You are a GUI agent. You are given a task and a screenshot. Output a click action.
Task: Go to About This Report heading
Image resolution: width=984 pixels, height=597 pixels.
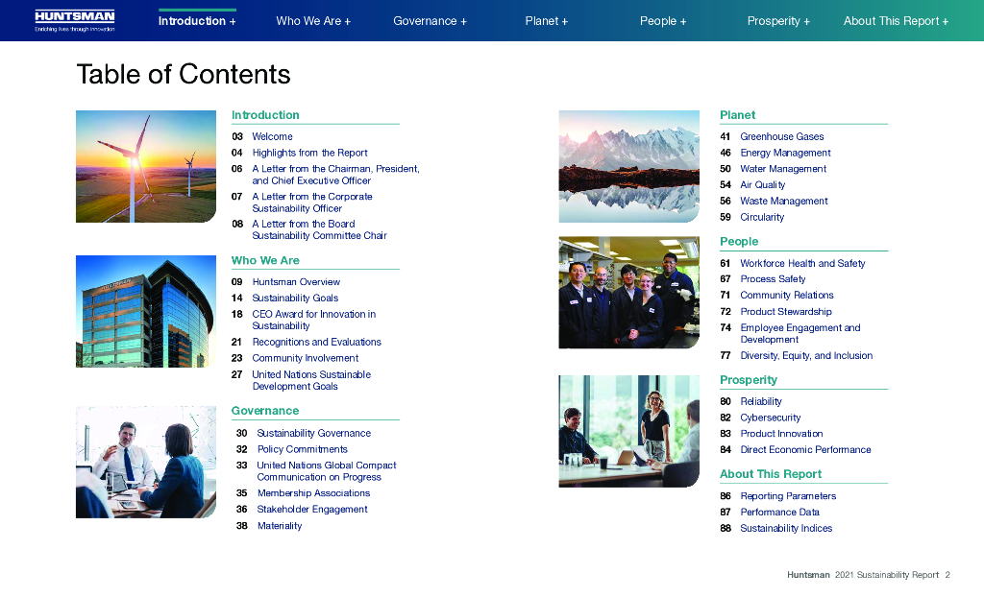[x=771, y=474]
